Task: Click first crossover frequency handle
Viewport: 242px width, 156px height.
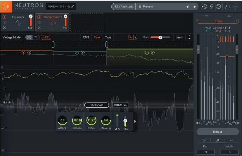Action: click(x=53, y=45)
